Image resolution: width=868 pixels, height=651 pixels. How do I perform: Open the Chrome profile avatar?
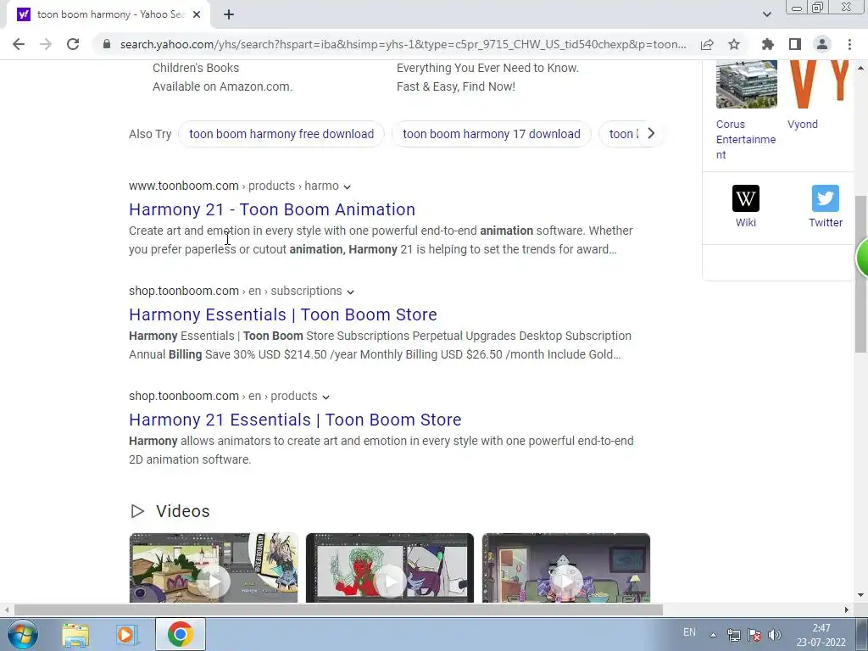tap(822, 44)
